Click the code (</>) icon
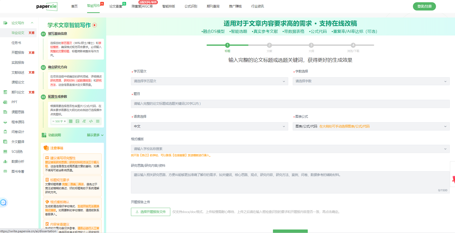Viewport: 455px width, 233px height. tap(91, 121)
